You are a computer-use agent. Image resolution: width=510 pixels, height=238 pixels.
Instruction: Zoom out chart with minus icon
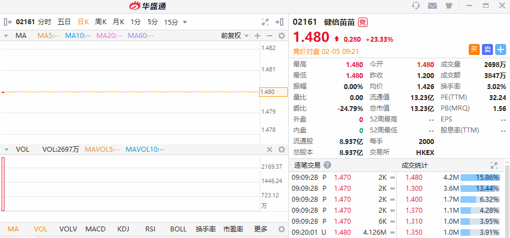click(x=270, y=36)
